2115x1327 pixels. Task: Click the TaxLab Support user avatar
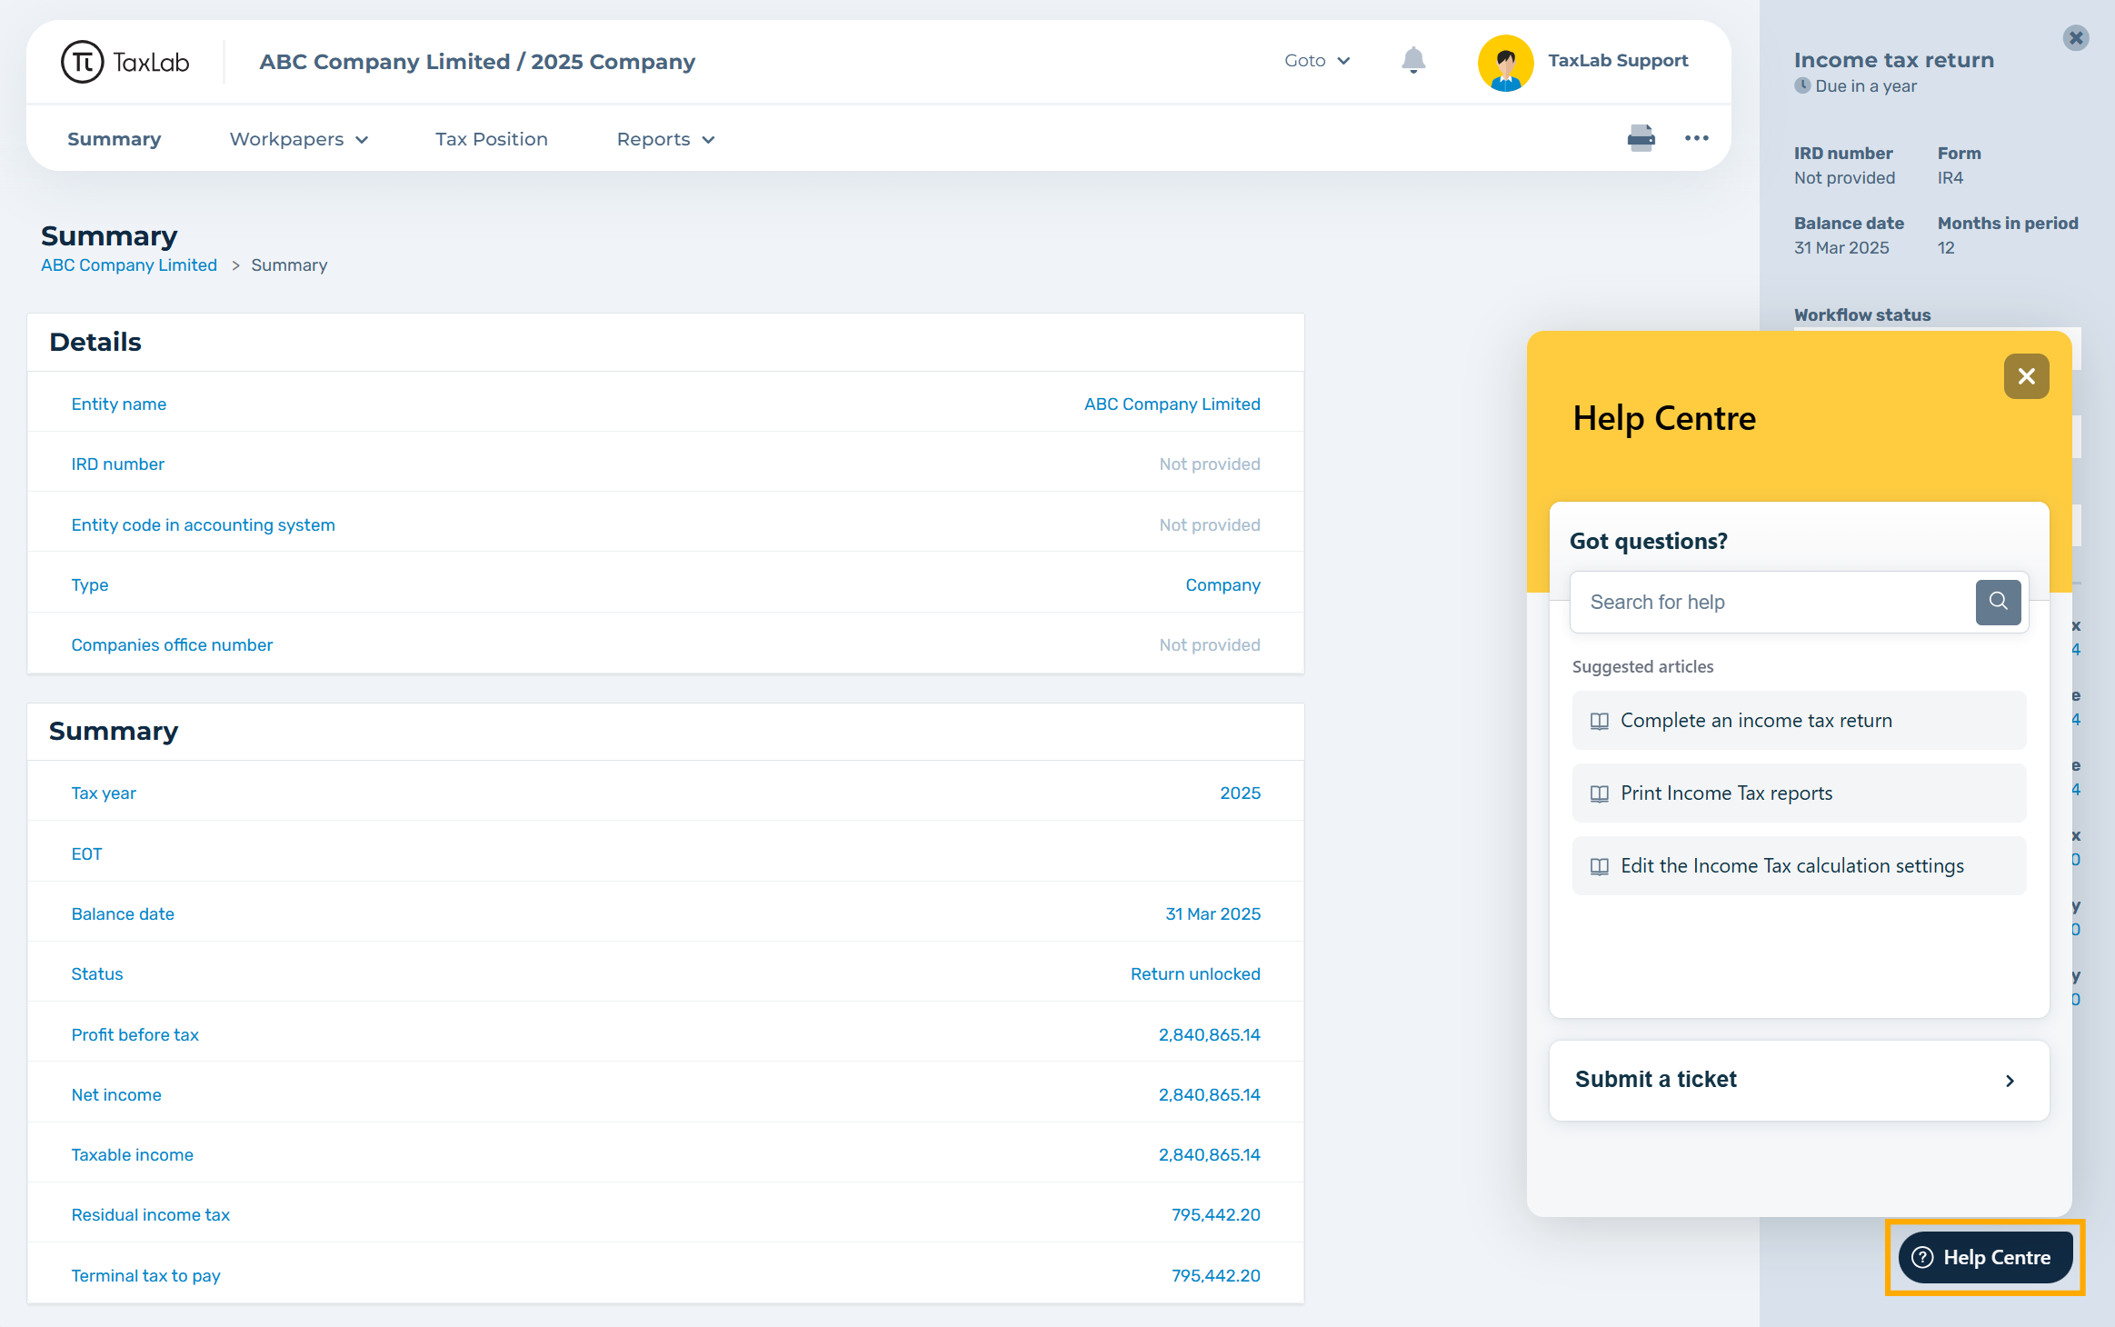coord(1505,62)
